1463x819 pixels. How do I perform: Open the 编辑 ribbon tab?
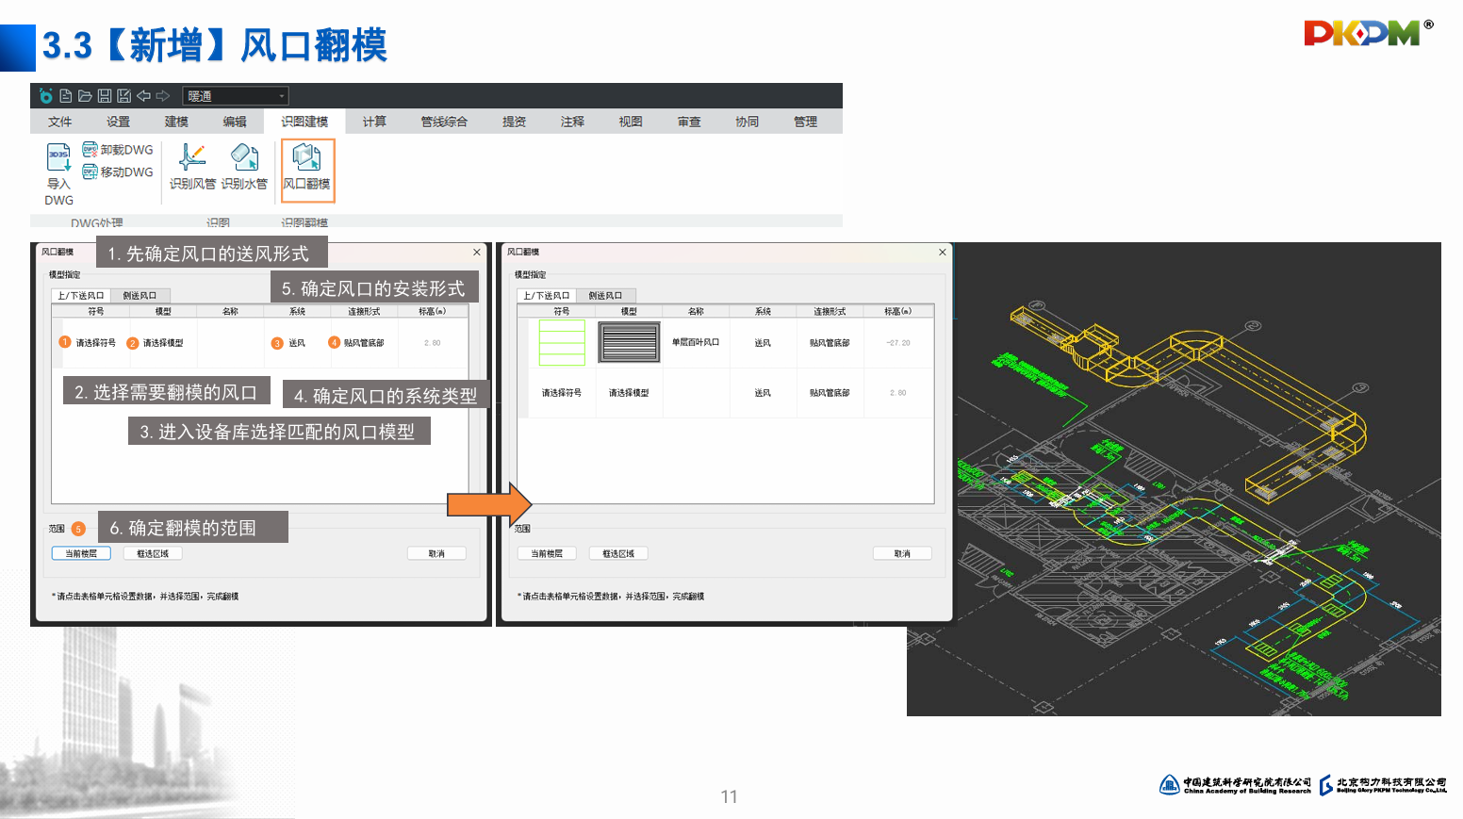click(x=235, y=122)
